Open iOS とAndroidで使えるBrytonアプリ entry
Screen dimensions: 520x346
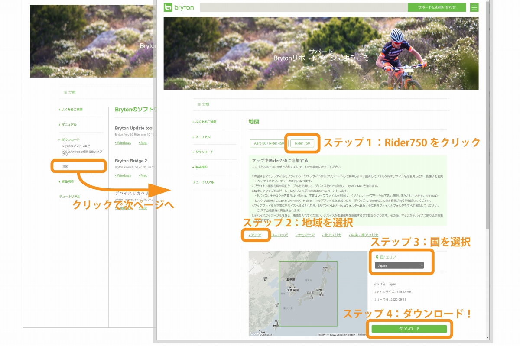(x=82, y=153)
